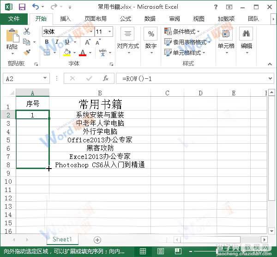Viewport: 277px width, 257px height.
Task: Click the phonetic guide wén icon
Action: (x=102, y=53)
